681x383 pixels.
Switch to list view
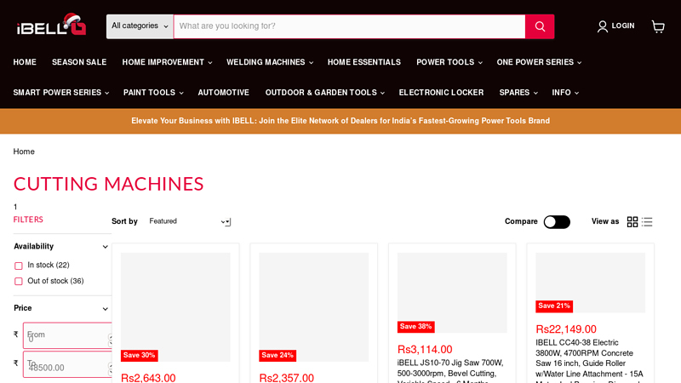pos(647,222)
